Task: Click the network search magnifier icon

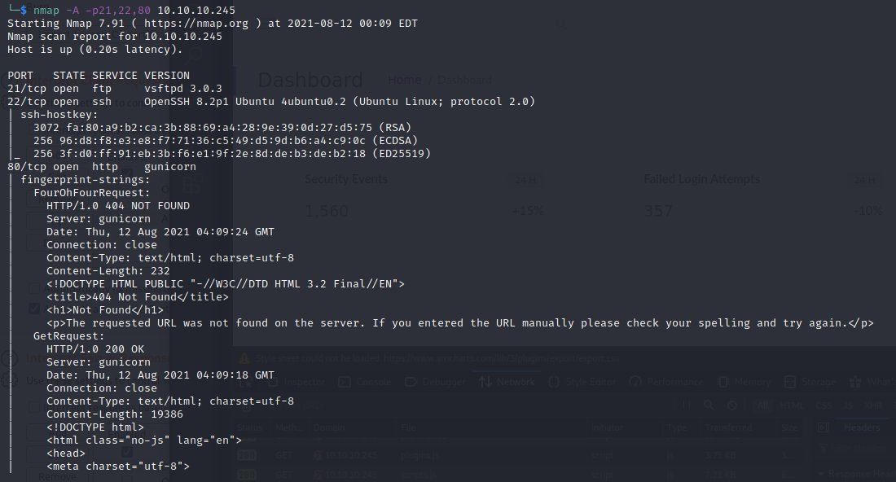Action: (709, 405)
